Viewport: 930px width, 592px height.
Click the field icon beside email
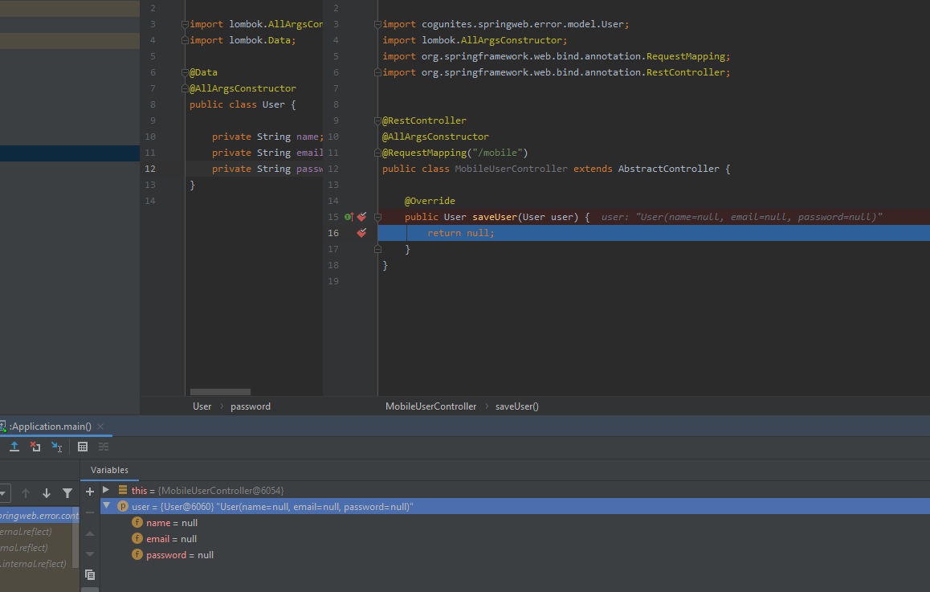(137, 539)
